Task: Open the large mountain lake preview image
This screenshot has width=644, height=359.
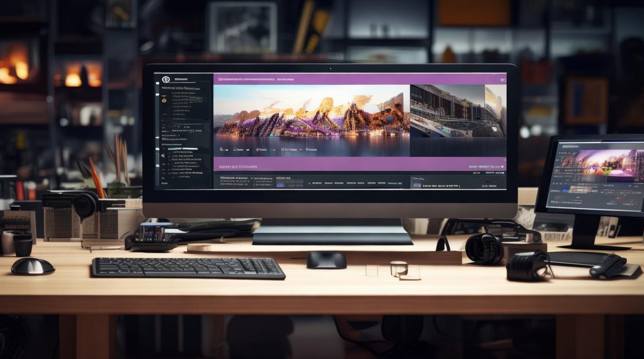Action: pyautogui.click(x=311, y=121)
